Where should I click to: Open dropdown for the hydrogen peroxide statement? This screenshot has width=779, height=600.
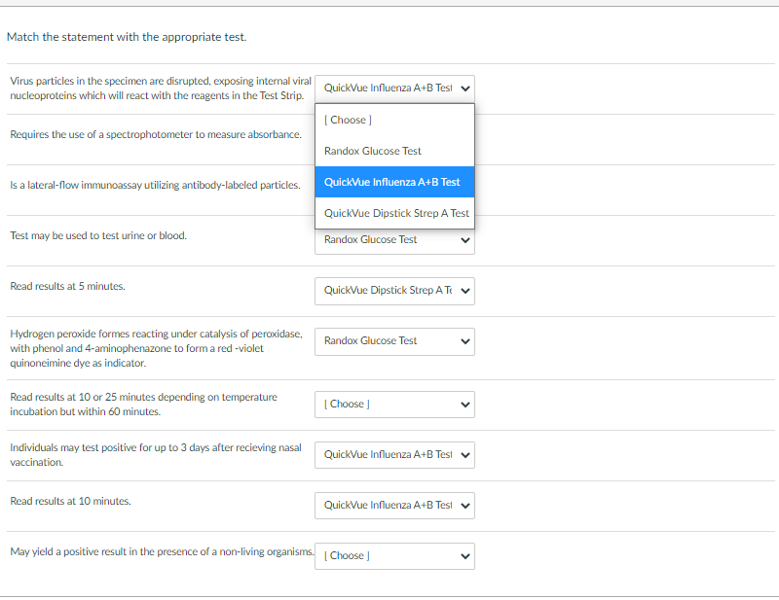coord(394,341)
